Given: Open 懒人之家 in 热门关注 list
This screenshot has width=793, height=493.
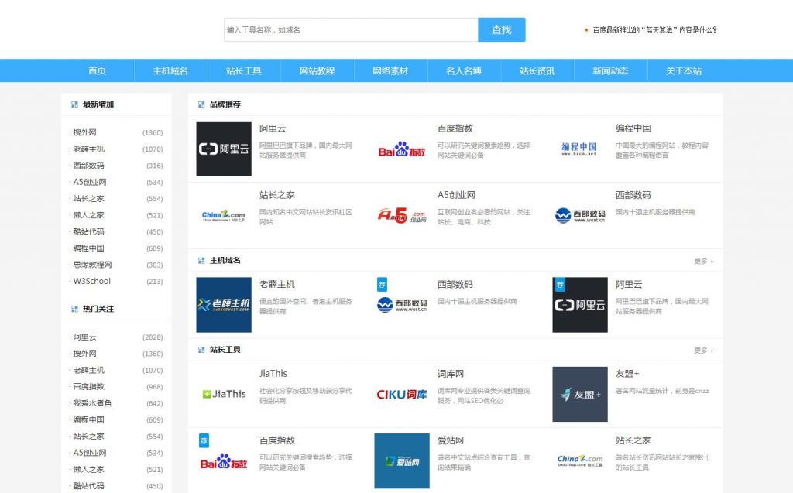Looking at the screenshot, I should [88, 469].
